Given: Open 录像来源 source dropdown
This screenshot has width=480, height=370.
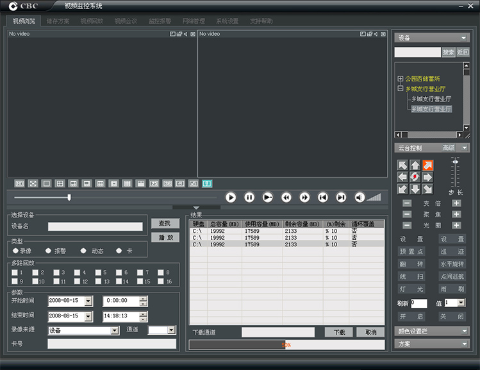Looking at the screenshot, I should coord(115,330).
